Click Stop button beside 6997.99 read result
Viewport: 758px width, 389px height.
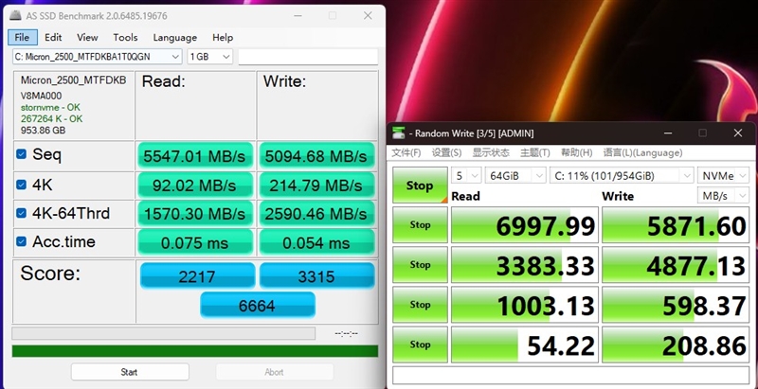click(x=420, y=224)
